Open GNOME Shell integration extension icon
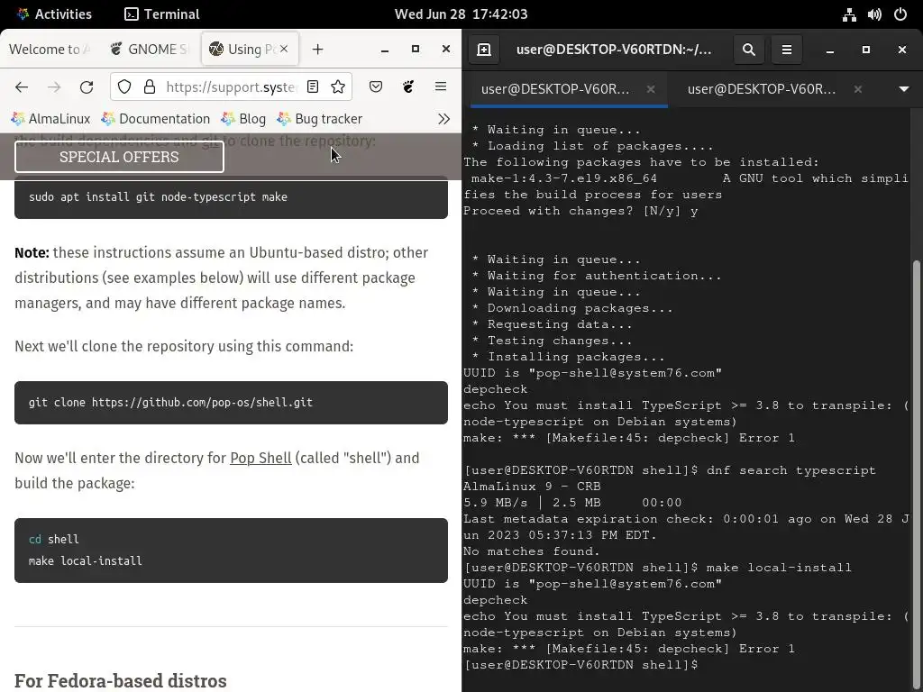923x692 pixels. 408,87
